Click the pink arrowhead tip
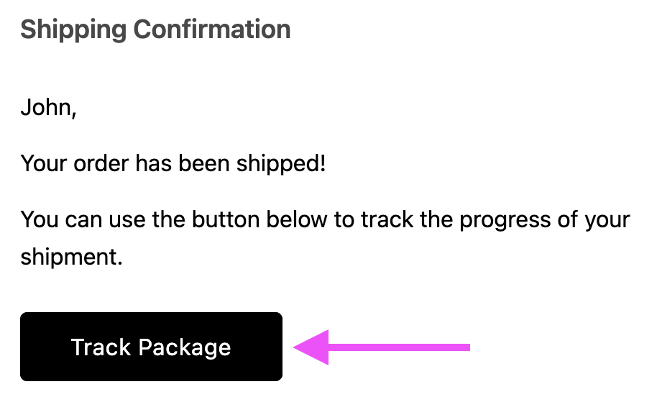Image resolution: width=657 pixels, height=397 pixels. (x=295, y=347)
